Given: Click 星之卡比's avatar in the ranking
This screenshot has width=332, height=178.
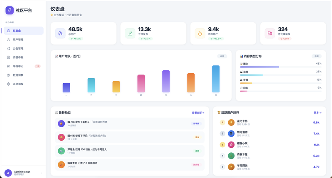Looking at the screenshot, I should click(231, 123).
